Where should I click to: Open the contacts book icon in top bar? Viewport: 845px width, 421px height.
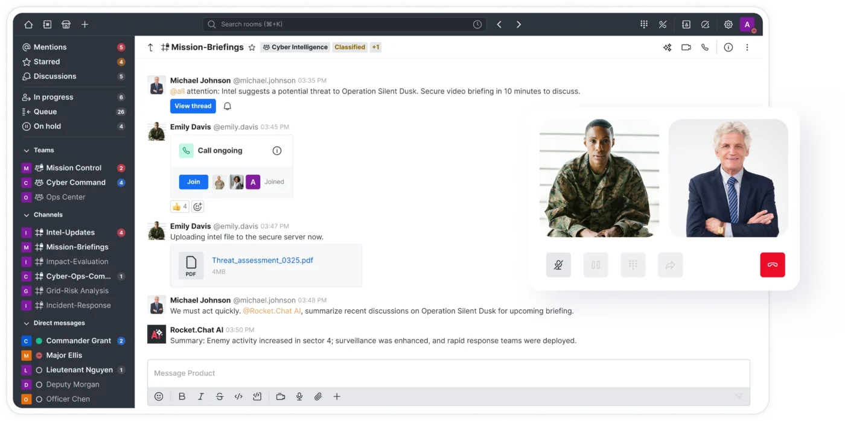click(x=686, y=25)
